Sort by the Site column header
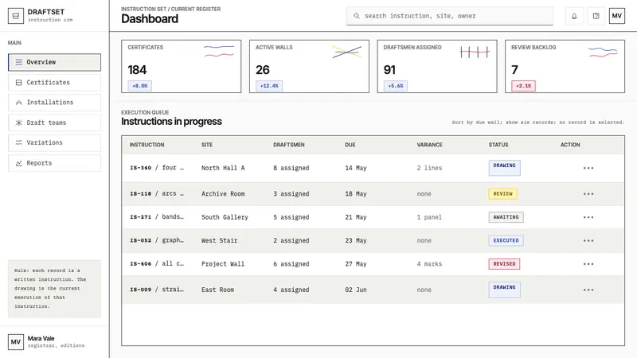Image resolution: width=637 pixels, height=358 pixels. tap(207, 145)
